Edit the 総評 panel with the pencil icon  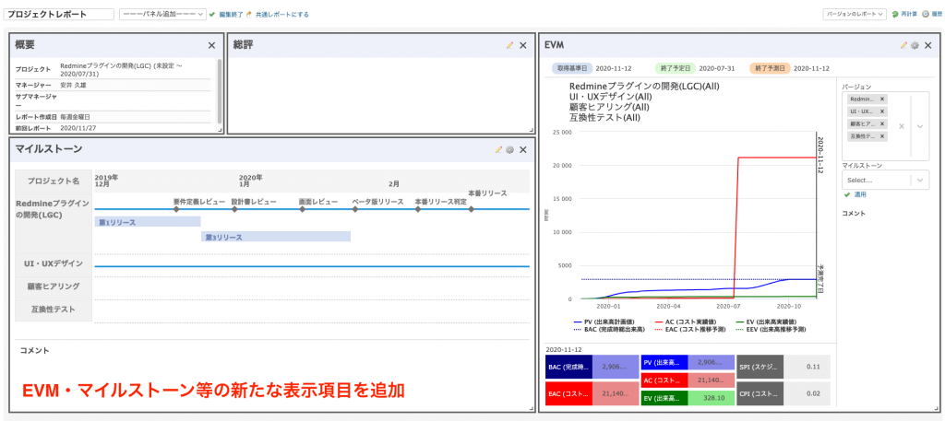pyautogui.click(x=509, y=45)
